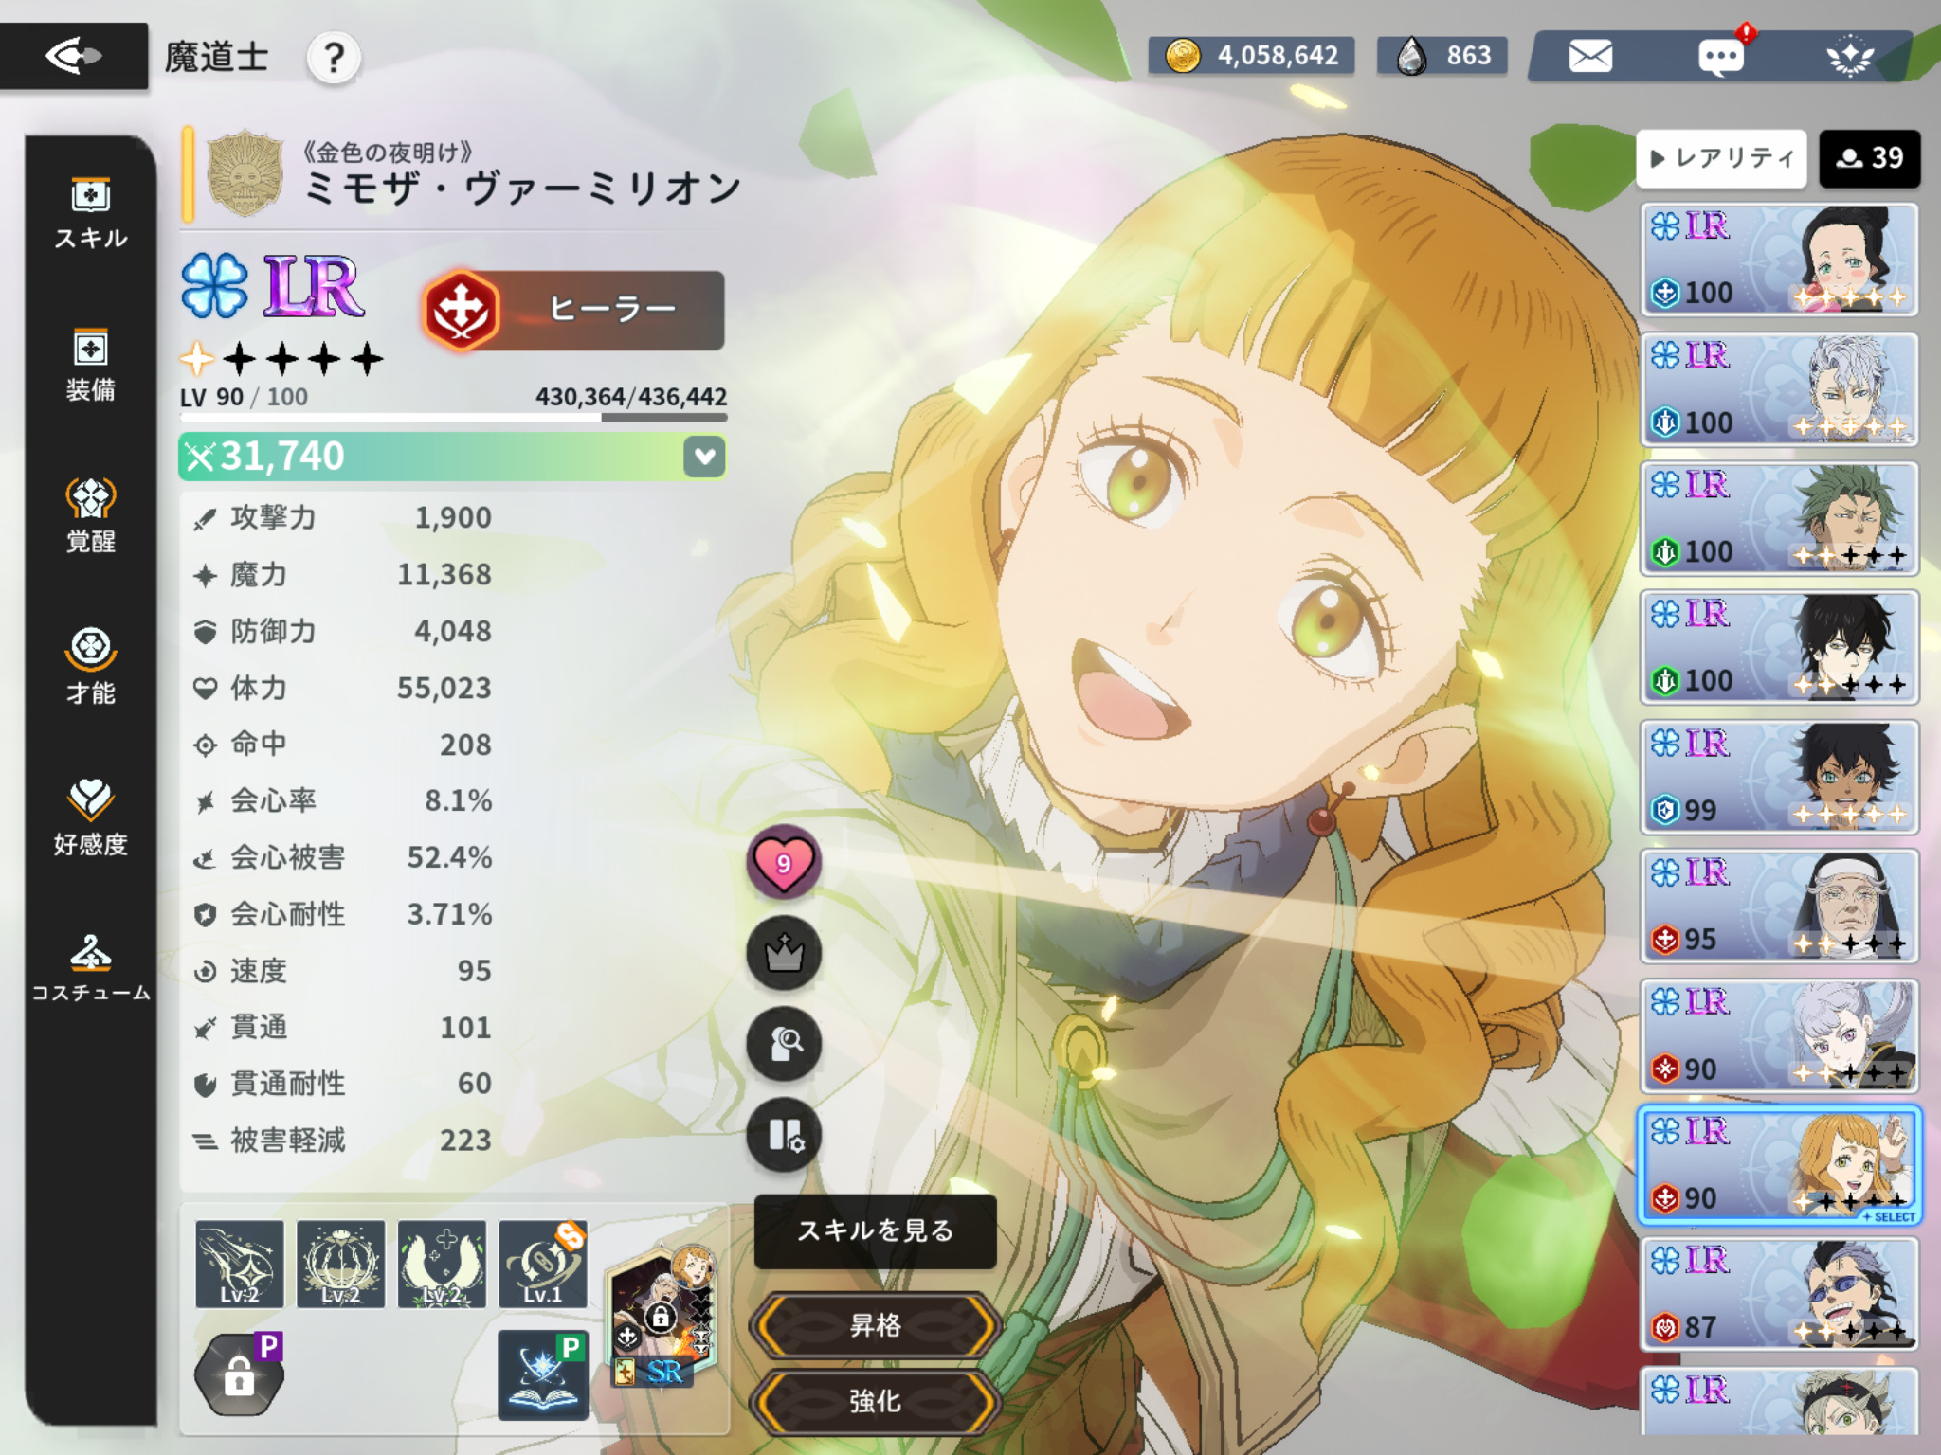Tap the 速度 95 stat row
Screen dimensions: 1941x1455
pyautogui.click(x=342, y=971)
